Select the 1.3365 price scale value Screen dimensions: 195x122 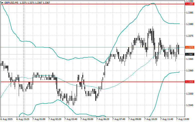tap(190, 59)
